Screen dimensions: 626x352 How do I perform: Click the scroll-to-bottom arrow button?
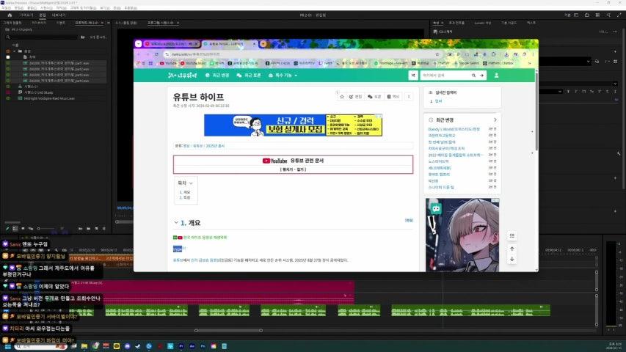coord(512,259)
